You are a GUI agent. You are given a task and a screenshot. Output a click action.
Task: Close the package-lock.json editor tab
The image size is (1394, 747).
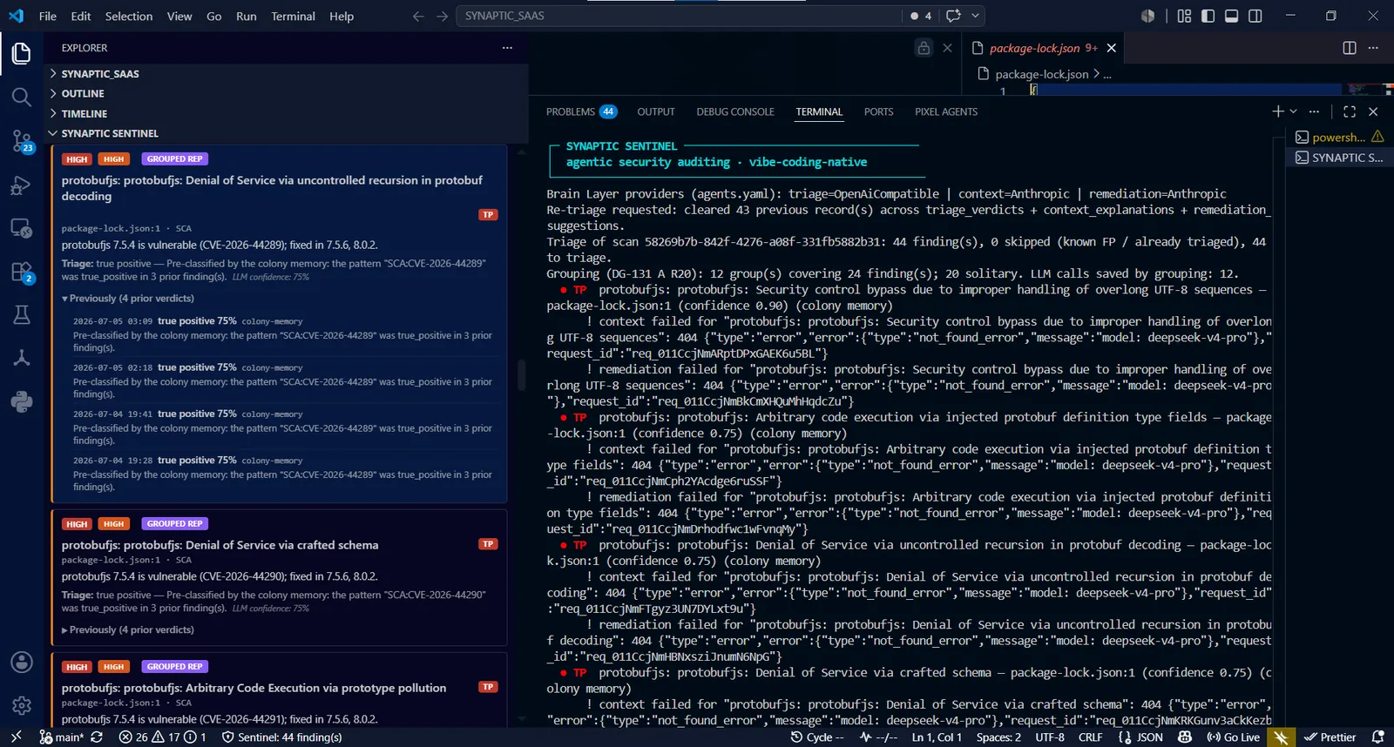1112,48
